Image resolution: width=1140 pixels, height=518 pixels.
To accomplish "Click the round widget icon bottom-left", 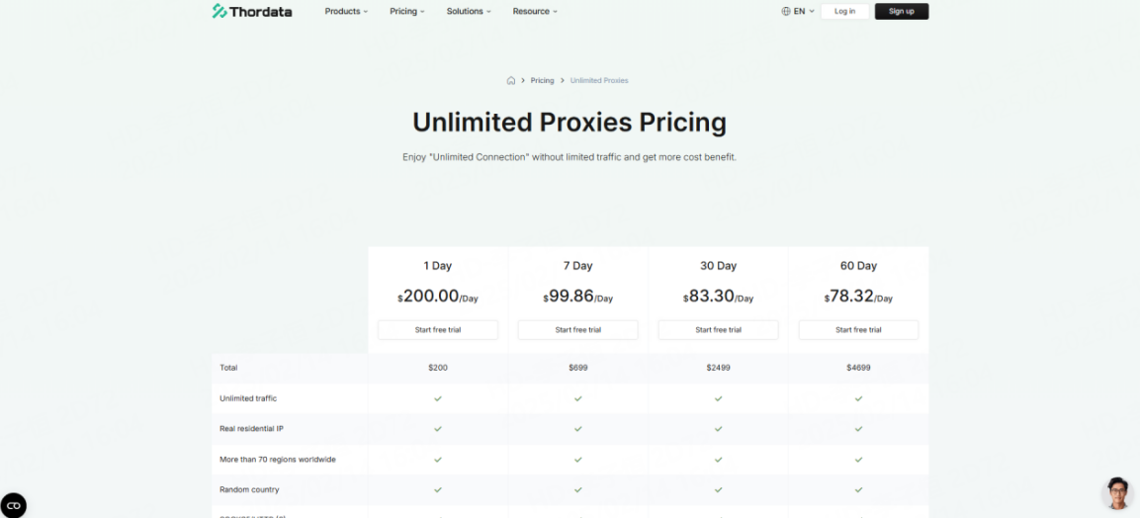I will [14, 505].
